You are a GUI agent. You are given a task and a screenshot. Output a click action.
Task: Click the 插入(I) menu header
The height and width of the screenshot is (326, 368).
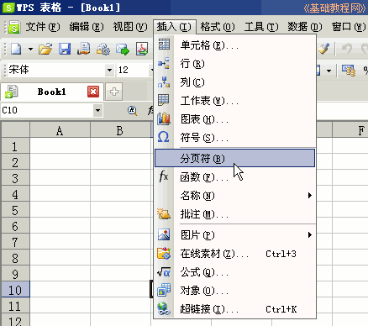(x=174, y=27)
